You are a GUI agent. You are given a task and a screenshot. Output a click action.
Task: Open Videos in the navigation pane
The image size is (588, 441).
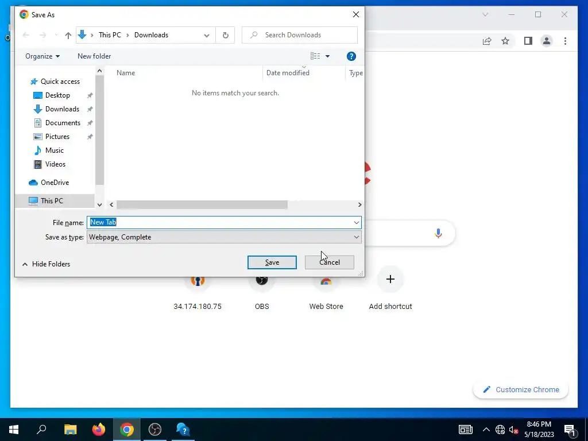pyautogui.click(x=55, y=164)
